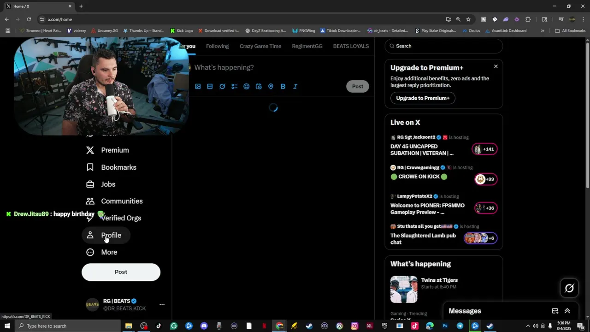Viewport: 590px width, 332px height.
Task: Open a new browser tab
Action: point(81,6)
